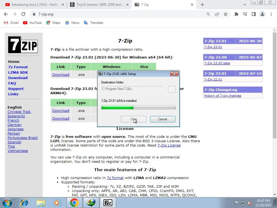277x208 pixels.
Task: Go to Home in site sidebar
Action: pos(14,61)
